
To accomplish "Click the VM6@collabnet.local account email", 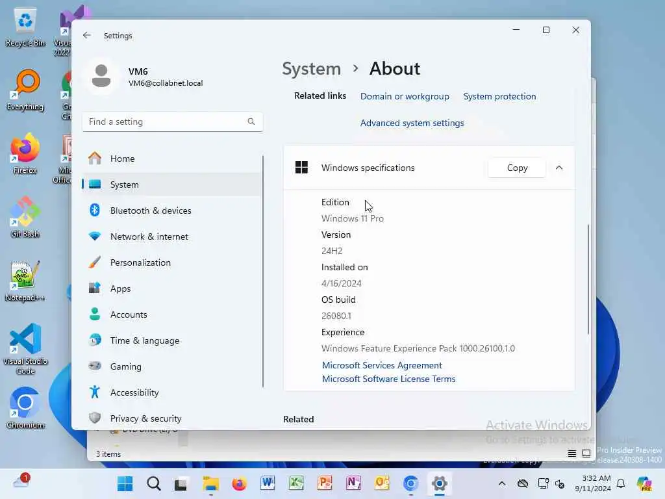I will 166,83.
